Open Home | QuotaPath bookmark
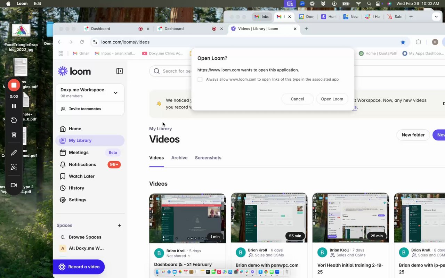 click(378, 54)
